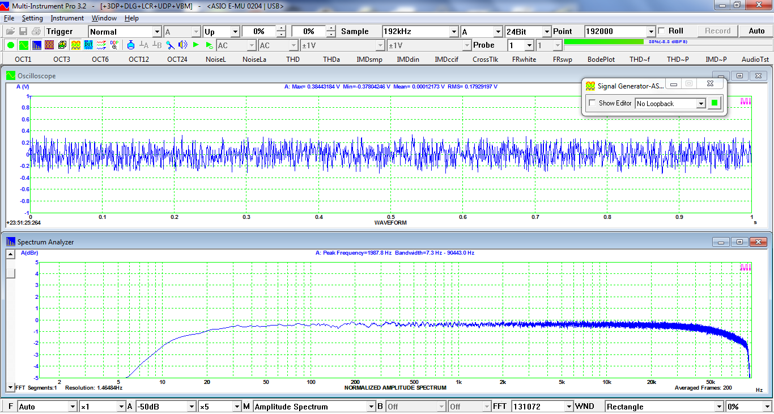Click the DDP Viewer icon

click(x=114, y=45)
